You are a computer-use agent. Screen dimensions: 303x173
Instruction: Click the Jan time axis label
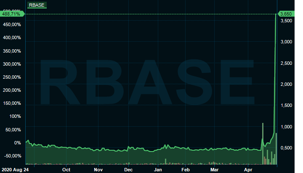(x=158, y=170)
